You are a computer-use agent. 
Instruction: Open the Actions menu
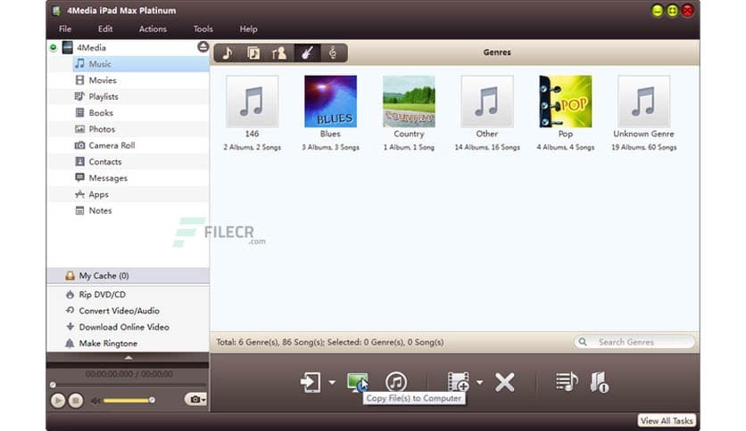pos(153,29)
